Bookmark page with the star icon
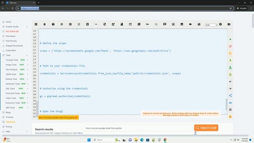The width and height of the screenshot is (254, 143). [x=231, y=8]
